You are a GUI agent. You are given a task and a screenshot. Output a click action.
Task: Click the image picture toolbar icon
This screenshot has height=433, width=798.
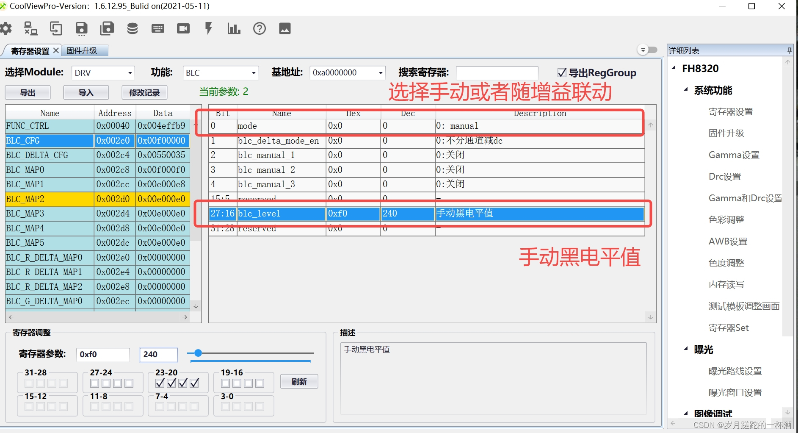pyautogui.click(x=285, y=29)
